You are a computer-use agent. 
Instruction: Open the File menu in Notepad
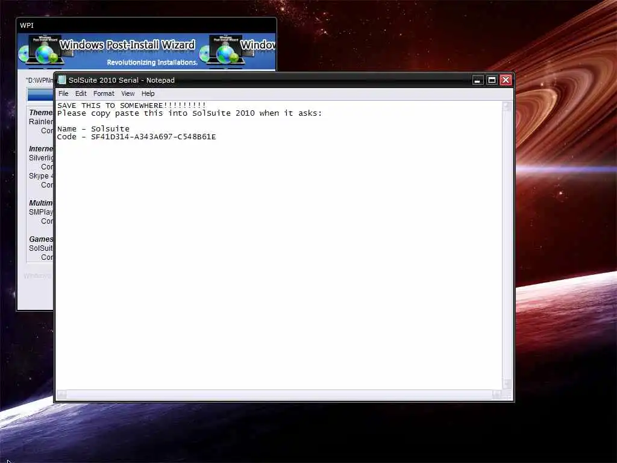[63, 93]
